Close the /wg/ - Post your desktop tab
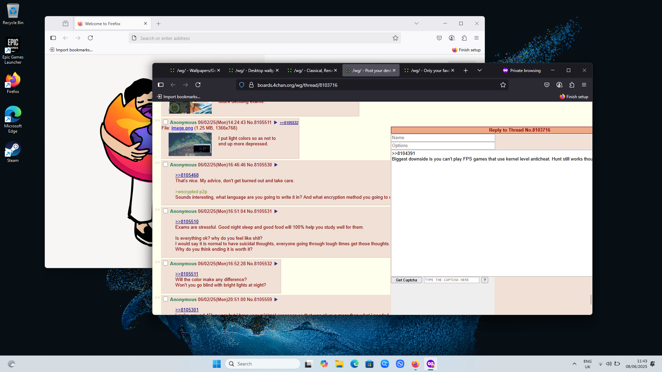This screenshot has width=662, height=372. tap(394, 70)
